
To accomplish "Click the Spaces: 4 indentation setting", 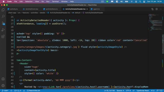I will point(120,90).
